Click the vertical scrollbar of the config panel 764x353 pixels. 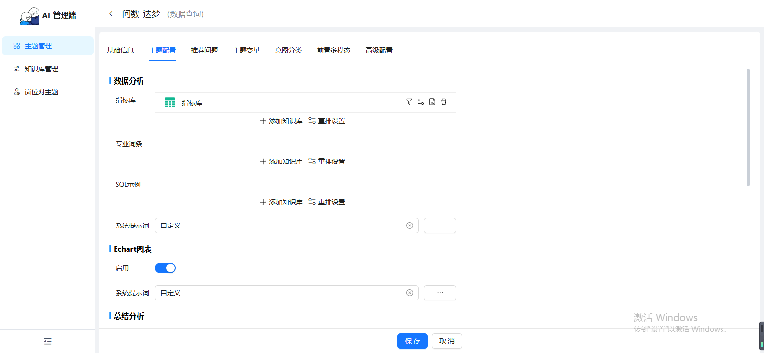click(x=748, y=128)
